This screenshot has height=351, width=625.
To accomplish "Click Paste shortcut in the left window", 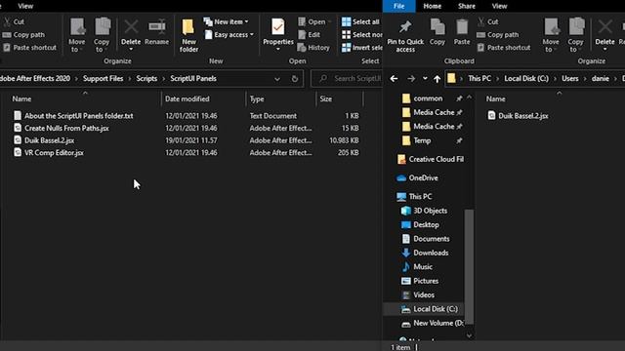I will pos(29,48).
